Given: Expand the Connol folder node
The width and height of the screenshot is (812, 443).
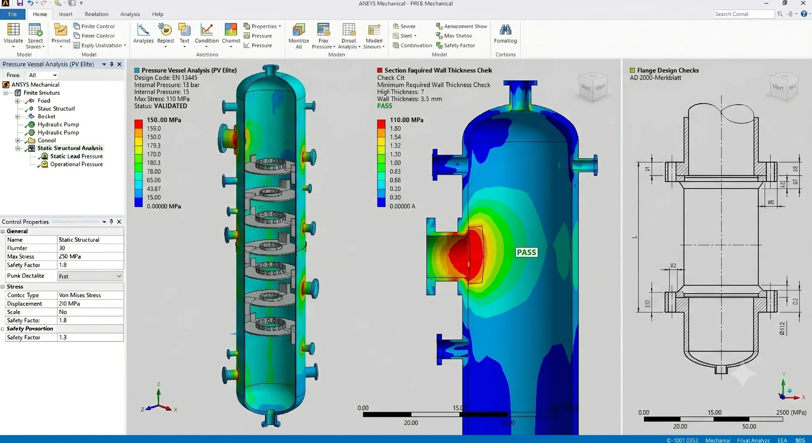Looking at the screenshot, I should [x=18, y=141].
